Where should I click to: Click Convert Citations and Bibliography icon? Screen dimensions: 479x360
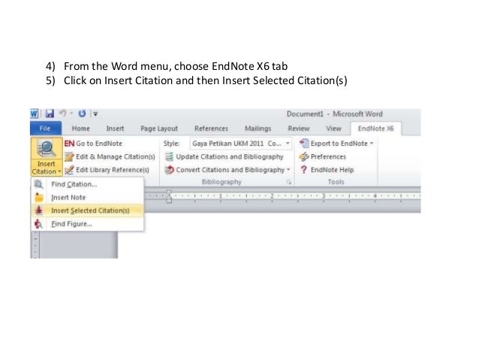169,170
